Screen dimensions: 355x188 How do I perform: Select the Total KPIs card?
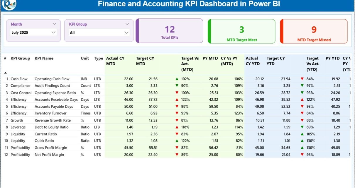point(170,31)
